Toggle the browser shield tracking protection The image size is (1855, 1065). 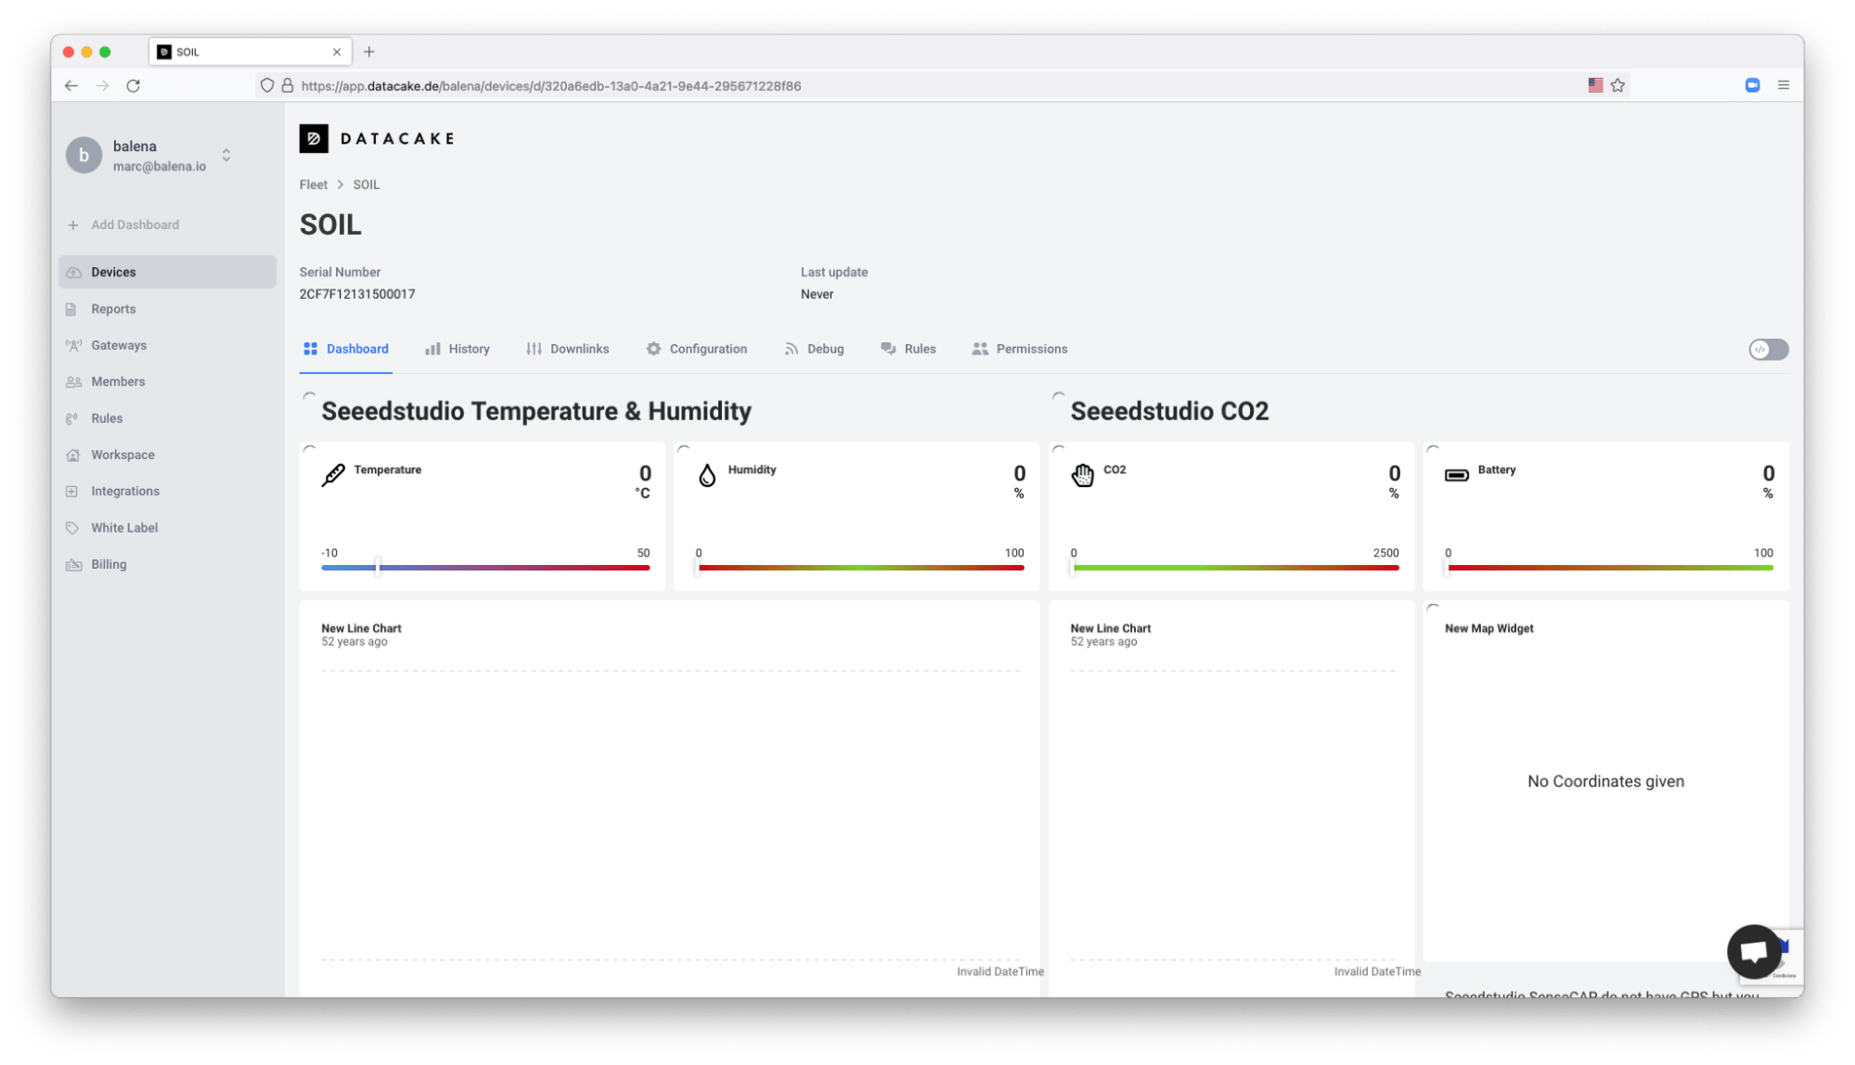267,84
